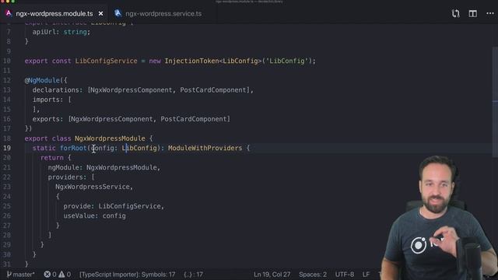This screenshot has width=498, height=280.
Task: Click the return keyword on line 20
Action: 52,158
